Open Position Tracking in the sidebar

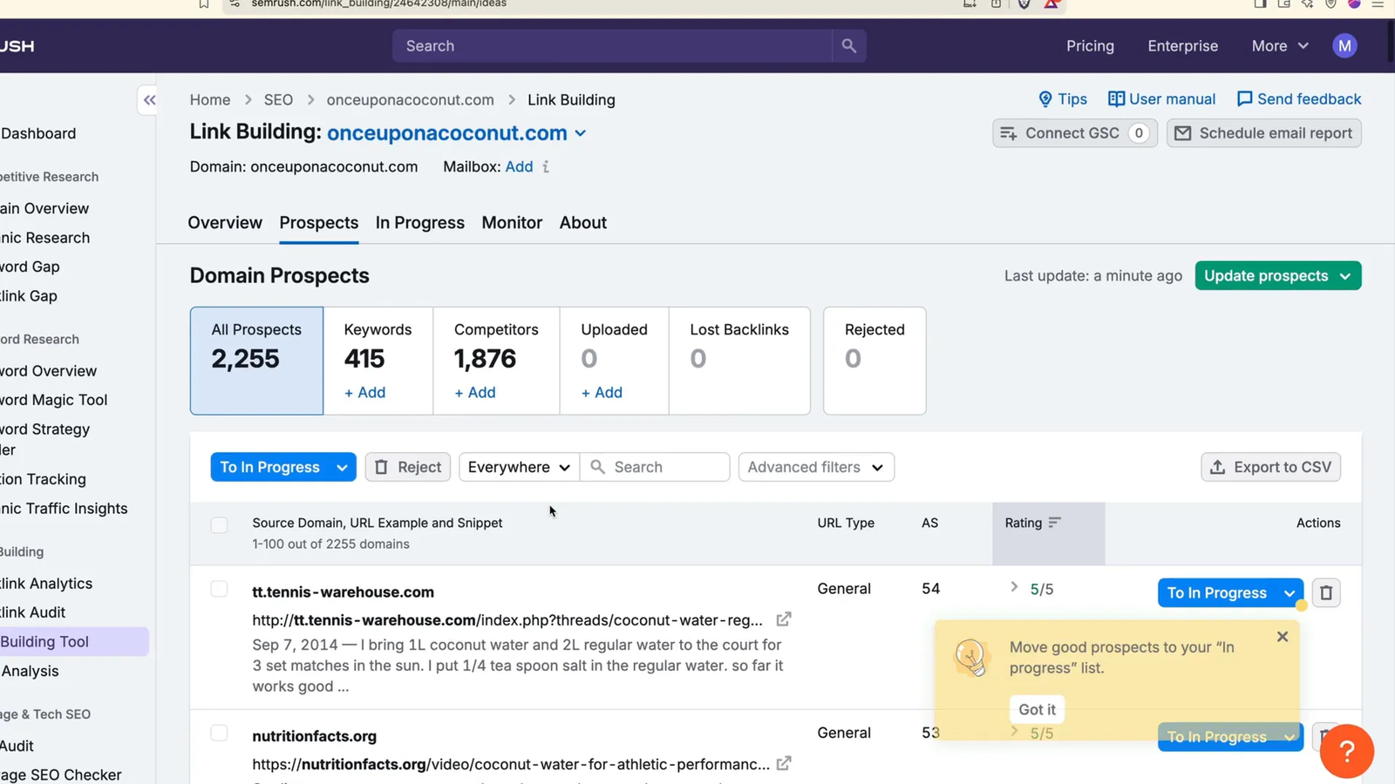click(x=44, y=479)
